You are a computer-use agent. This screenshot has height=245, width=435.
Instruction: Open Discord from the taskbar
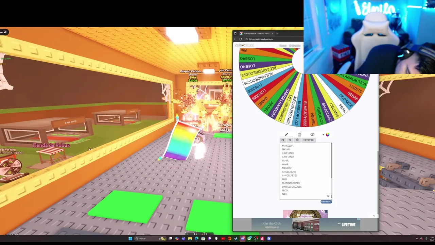click(242, 239)
